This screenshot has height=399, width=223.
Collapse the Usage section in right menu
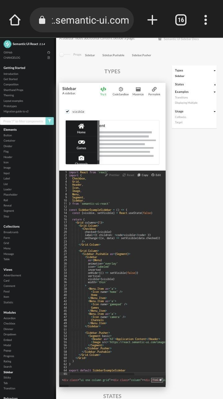pos(214,112)
